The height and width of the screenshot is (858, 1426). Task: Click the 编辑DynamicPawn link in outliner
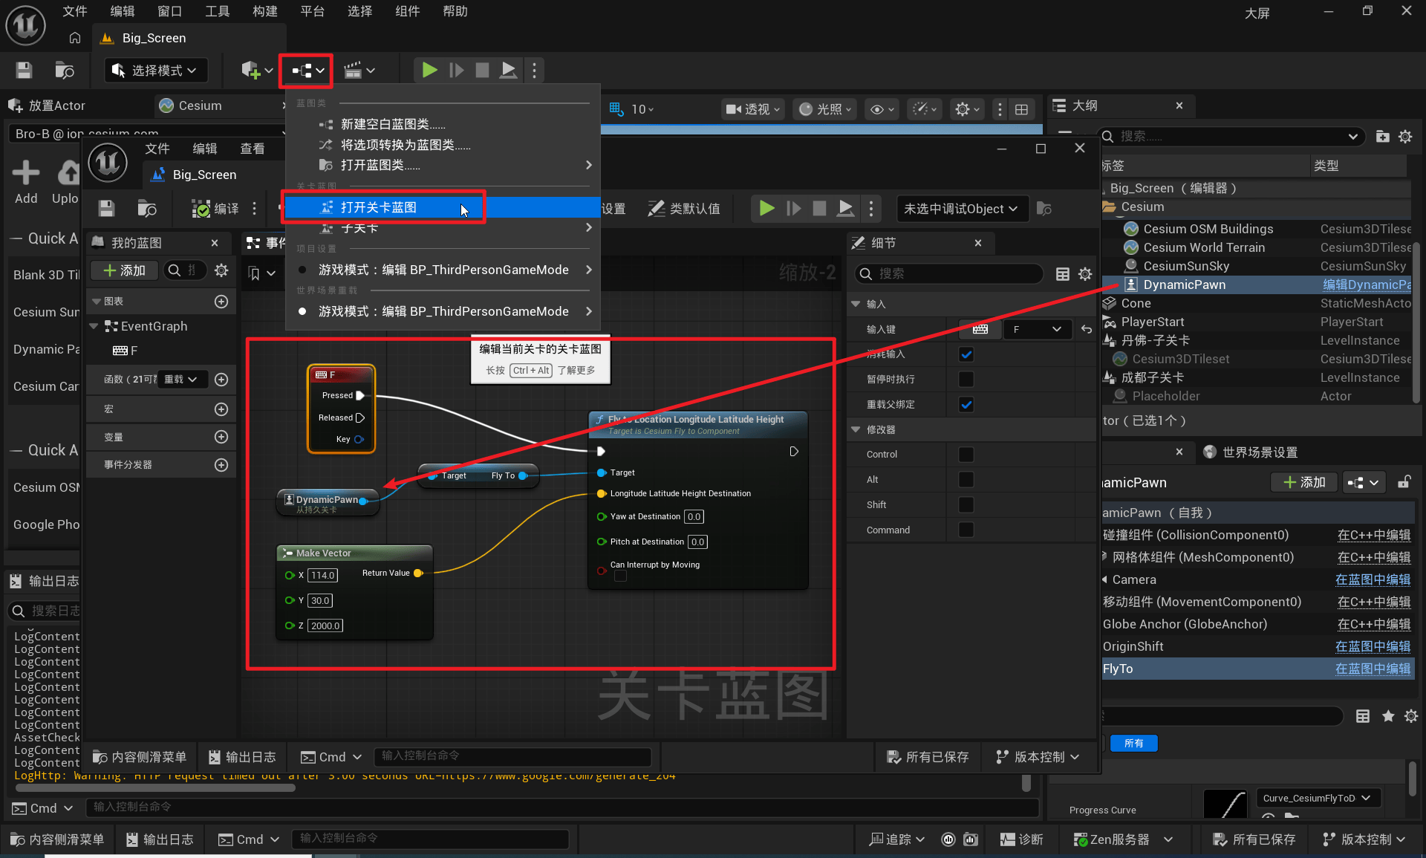1367,285
